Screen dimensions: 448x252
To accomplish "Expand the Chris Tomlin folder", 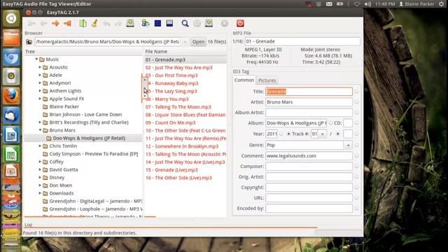I will (41, 146).
